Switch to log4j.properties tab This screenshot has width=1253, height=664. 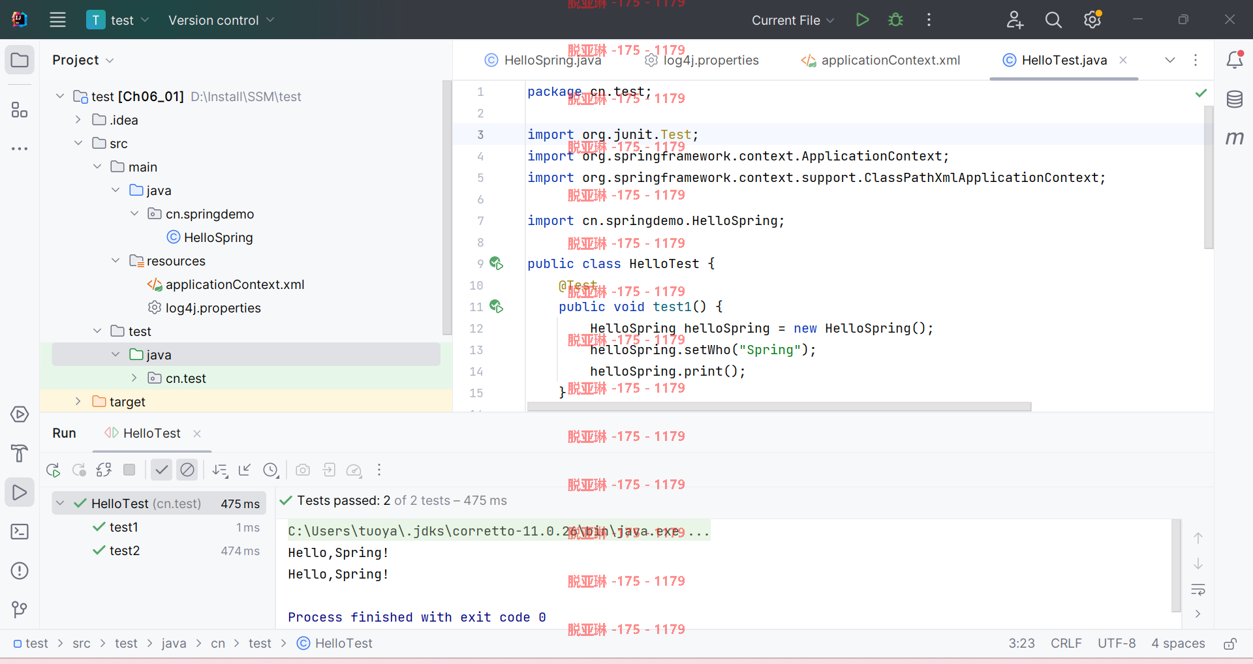click(702, 60)
